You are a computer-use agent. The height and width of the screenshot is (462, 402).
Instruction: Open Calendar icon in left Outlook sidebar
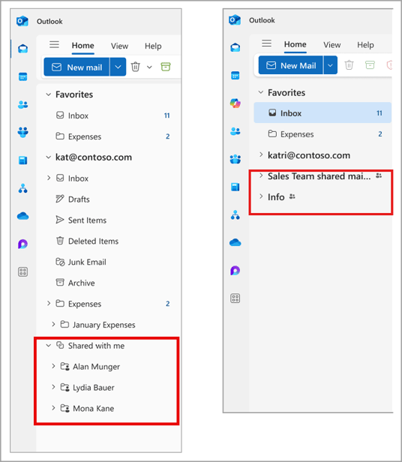pos(22,77)
